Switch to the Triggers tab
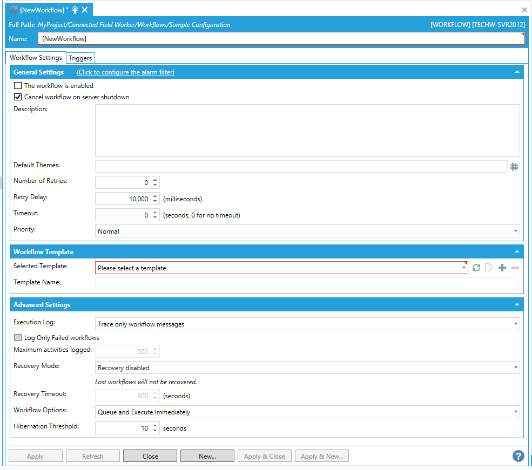 [80, 58]
